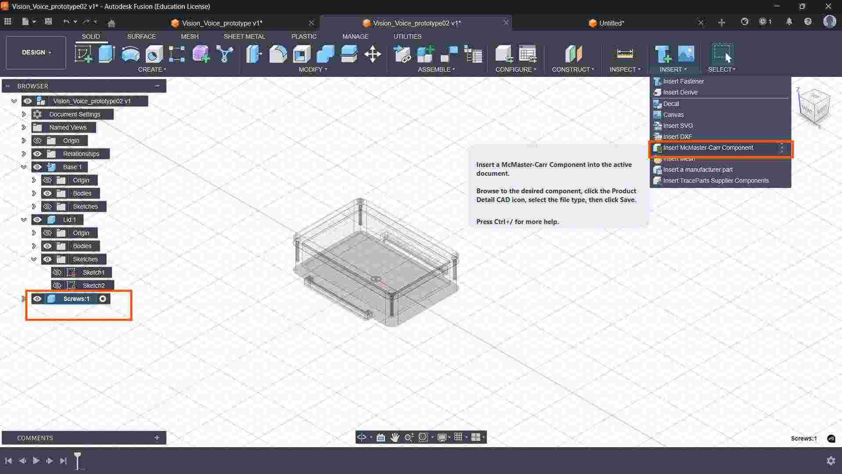842x474 pixels.
Task: Deactivate Screws:1 via its radio button
Action: tap(103, 299)
